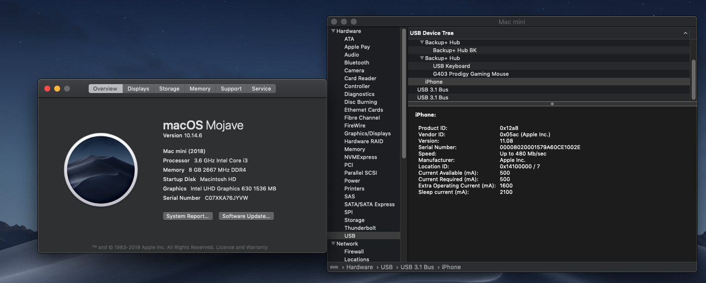The width and height of the screenshot is (706, 283).
Task: Select G403 Prodigy Gaming Mouse row
Action: 549,74
